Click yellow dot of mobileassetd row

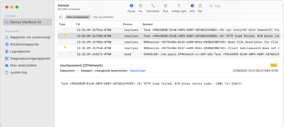(x=65, y=47)
